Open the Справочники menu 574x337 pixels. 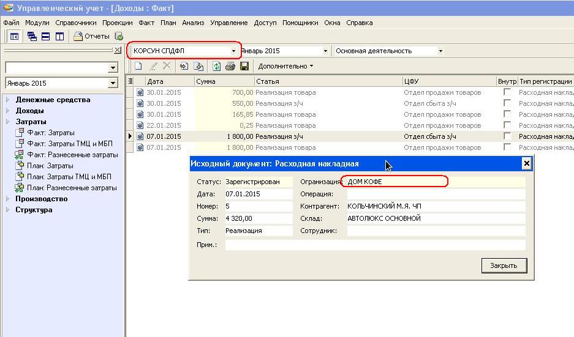coord(76,23)
